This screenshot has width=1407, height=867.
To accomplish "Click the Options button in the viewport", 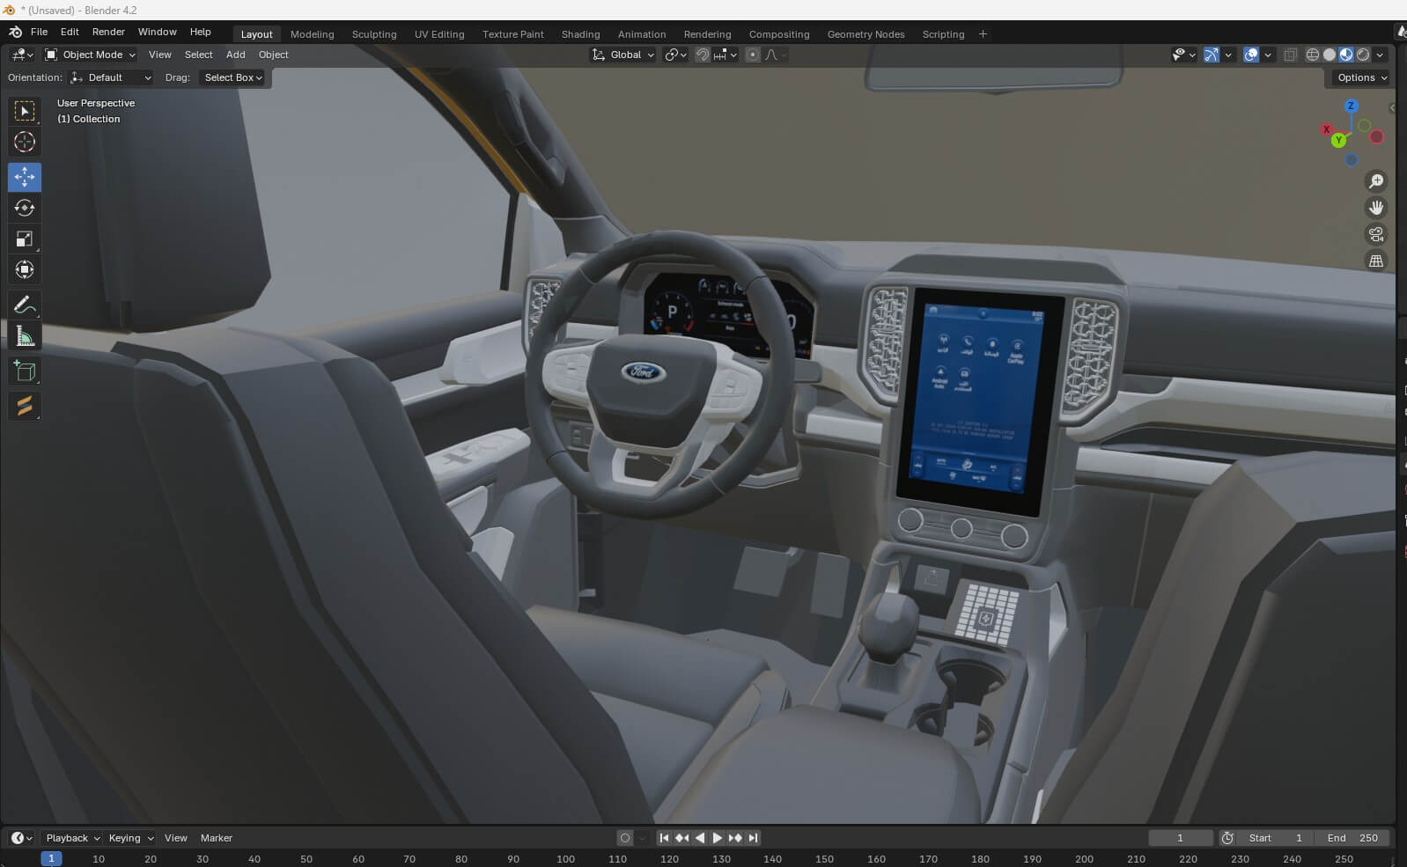I will (x=1360, y=77).
